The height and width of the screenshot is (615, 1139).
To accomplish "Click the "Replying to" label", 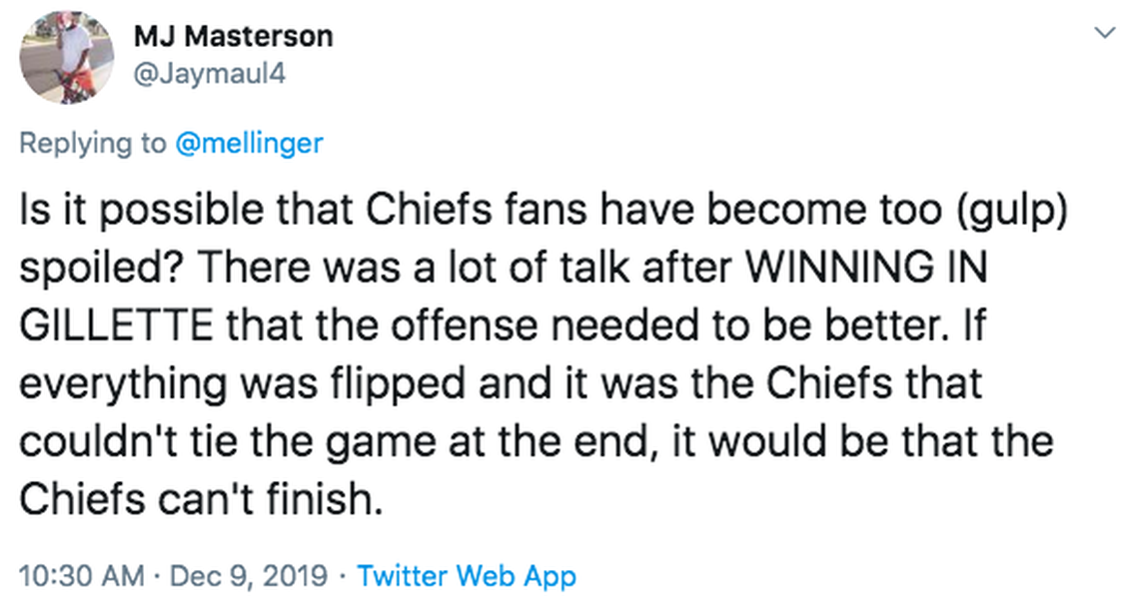I will (x=93, y=143).
